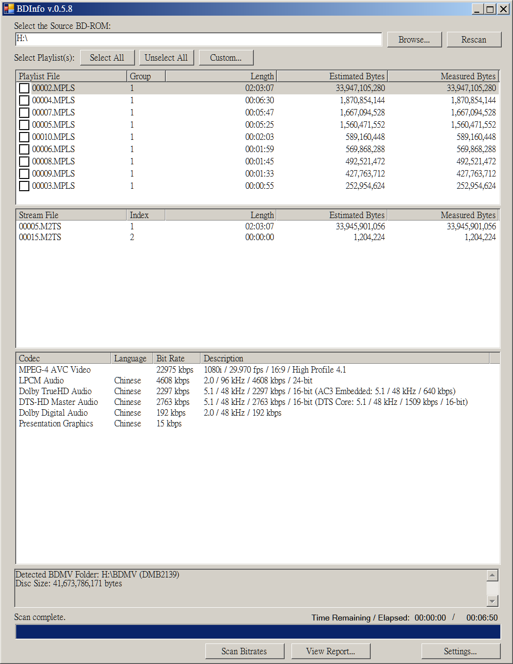Check the 00002.MPLS playlist checkbox

click(x=24, y=88)
